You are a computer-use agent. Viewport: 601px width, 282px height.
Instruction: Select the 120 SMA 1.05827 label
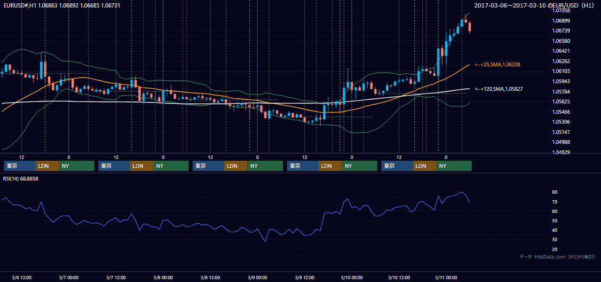(x=498, y=89)
